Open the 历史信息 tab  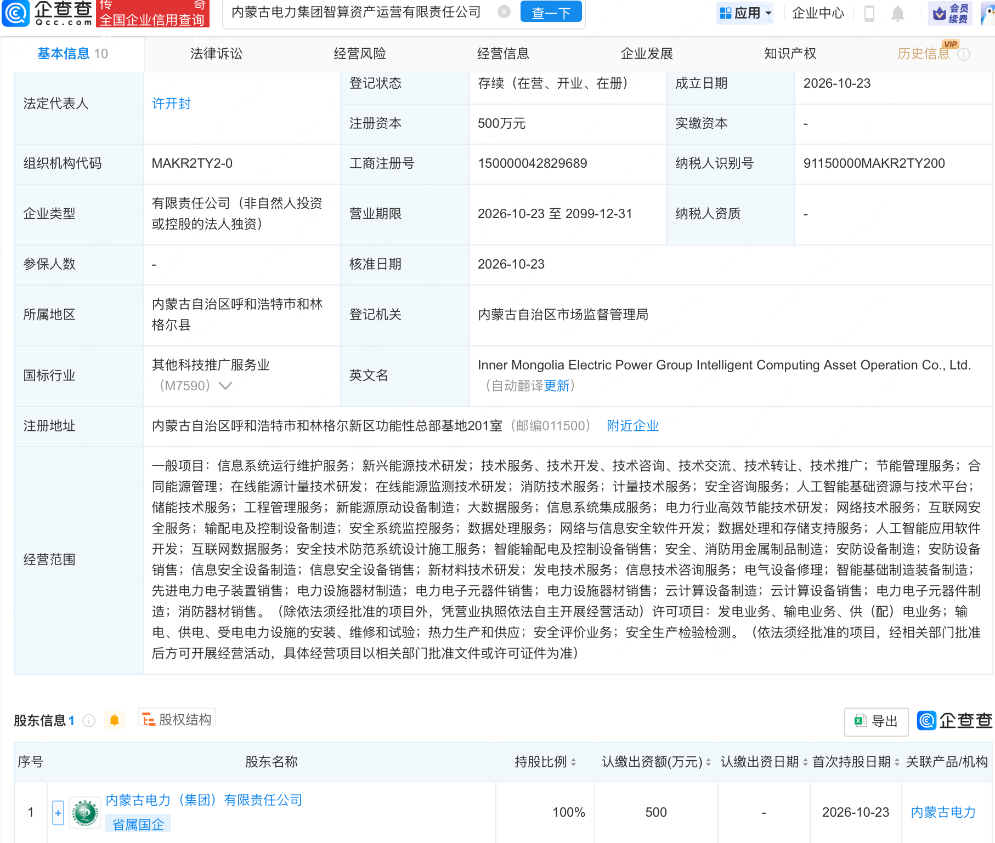pos(924,54)
